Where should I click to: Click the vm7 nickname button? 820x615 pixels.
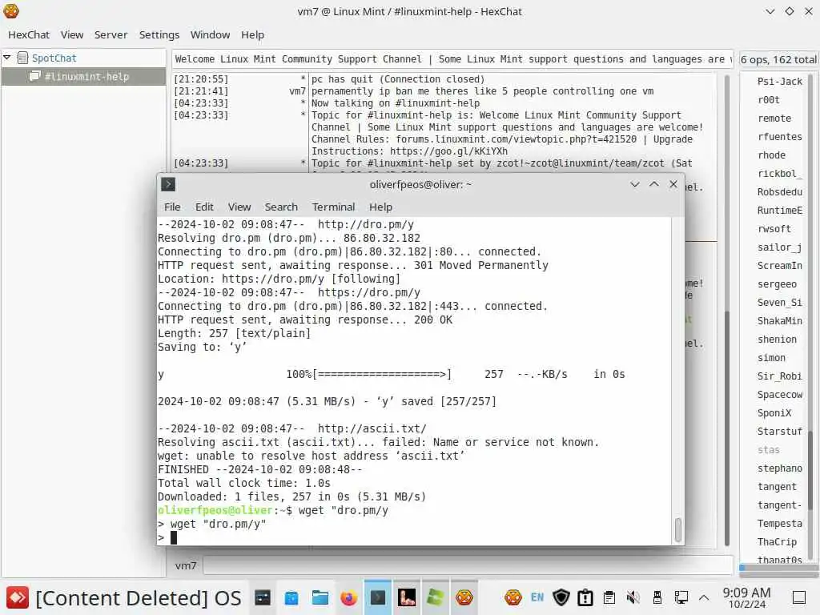tap(186, 565)
